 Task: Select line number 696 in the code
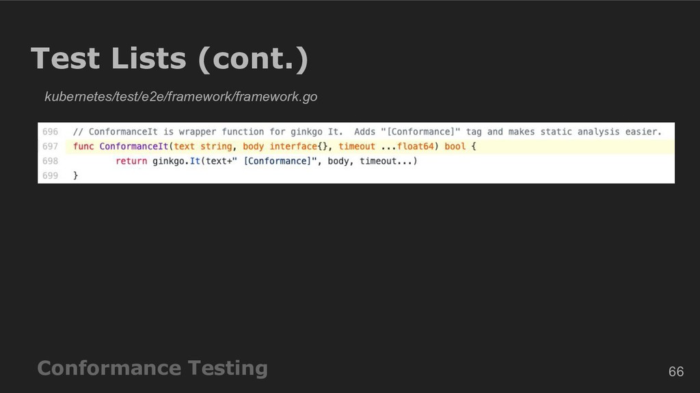tap(50, 132)
